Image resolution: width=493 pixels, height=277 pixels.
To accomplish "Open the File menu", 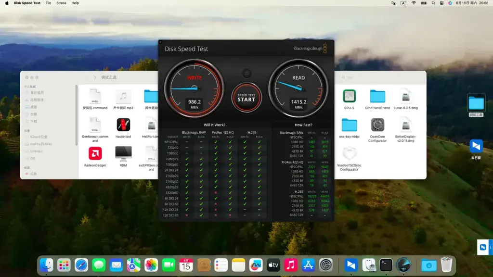I will click(48, 3).
